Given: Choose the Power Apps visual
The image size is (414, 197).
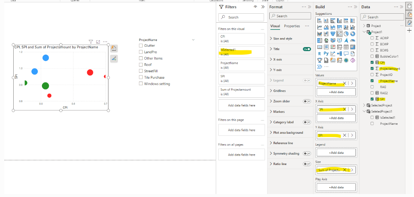Looking at the screenshot, I should pos(353,60).
